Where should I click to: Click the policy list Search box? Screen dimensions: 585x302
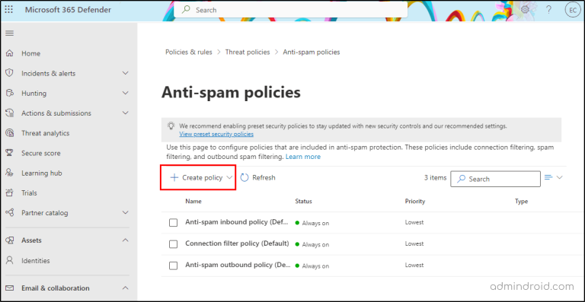(x=495, y=179)
